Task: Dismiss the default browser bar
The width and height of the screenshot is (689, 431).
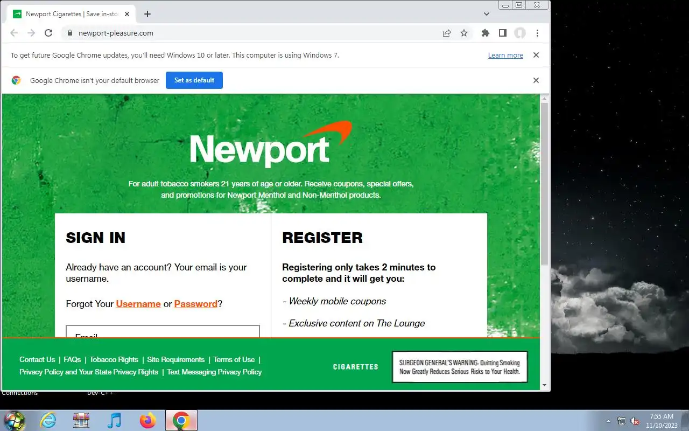Action: pos(536,80)
